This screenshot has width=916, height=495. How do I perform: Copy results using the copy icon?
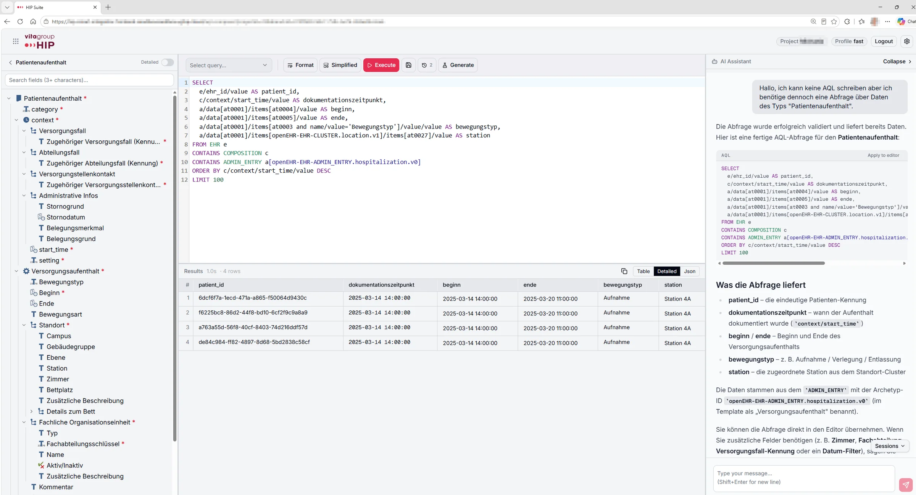[624, 271]
